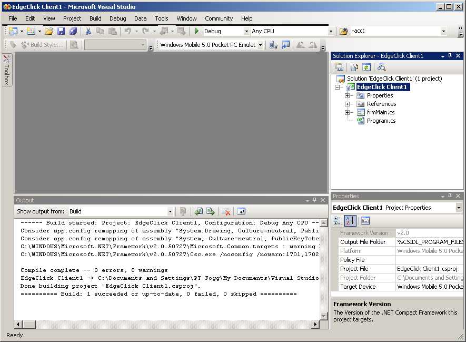Click the Find in Files icon beside -acct
This screenshot has height=342, width=466.
(x=343, y=31)
